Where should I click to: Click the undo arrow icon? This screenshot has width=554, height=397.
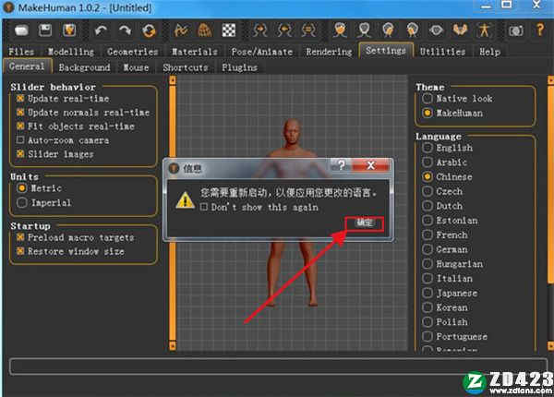102,29
